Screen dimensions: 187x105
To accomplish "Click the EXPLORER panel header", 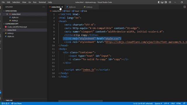I will (x=9, y=7).
